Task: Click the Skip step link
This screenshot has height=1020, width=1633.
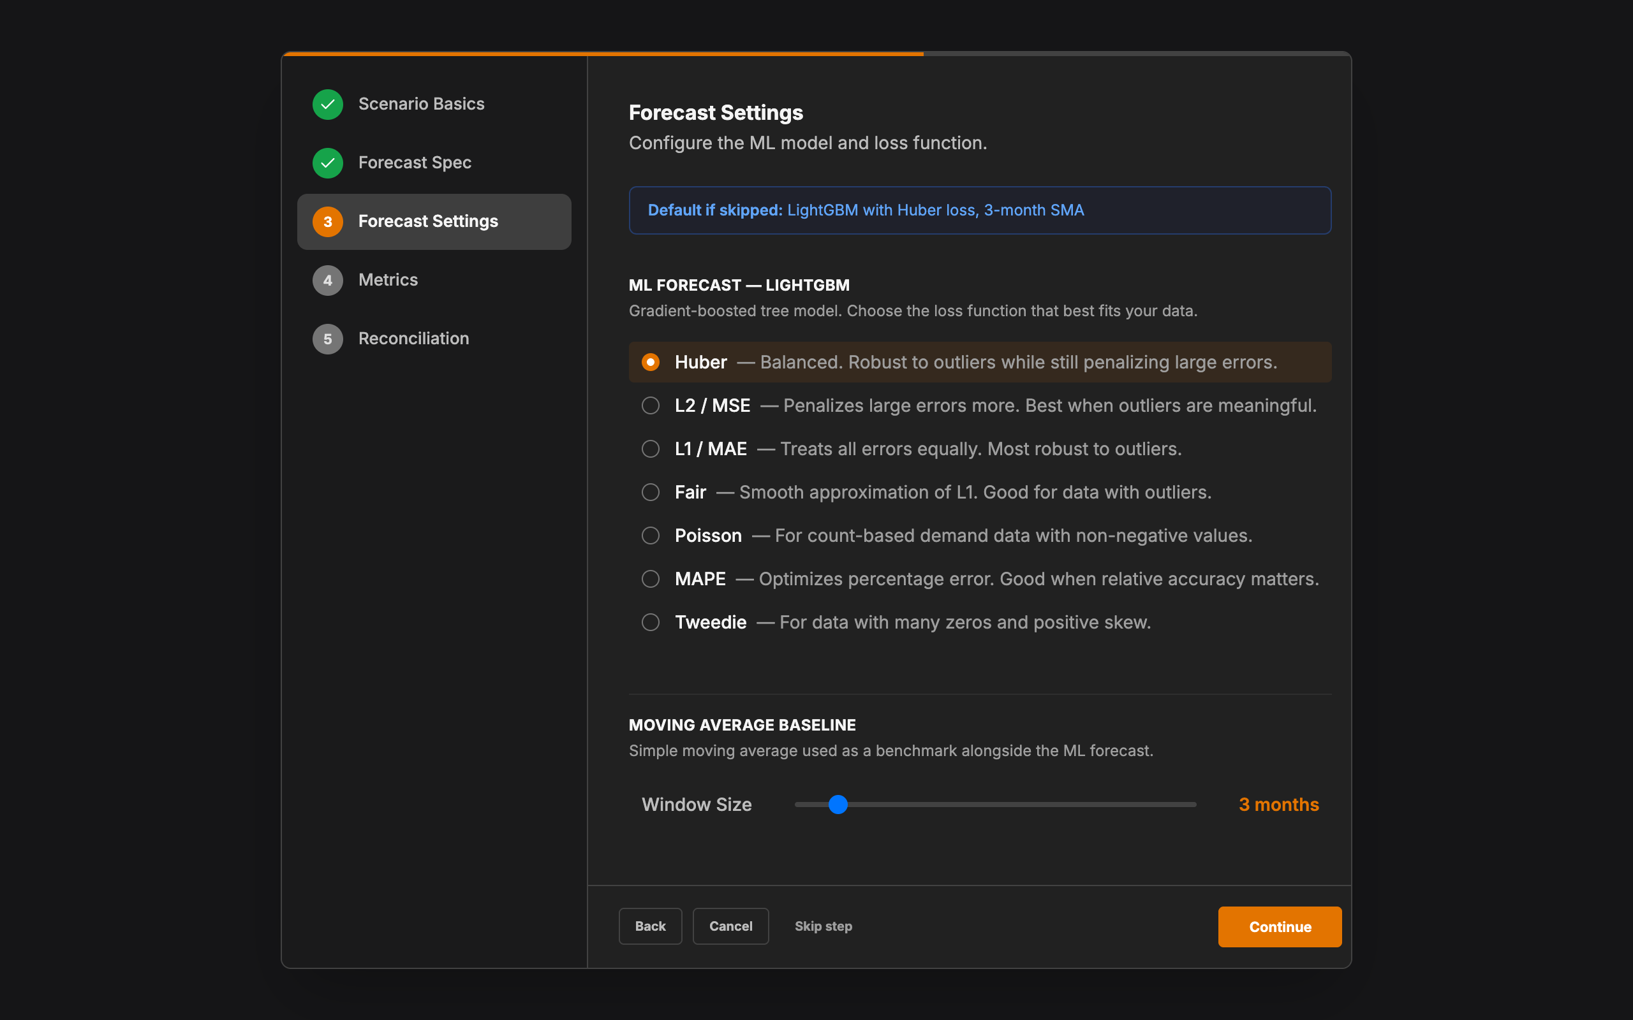Action: coord(824,926)
